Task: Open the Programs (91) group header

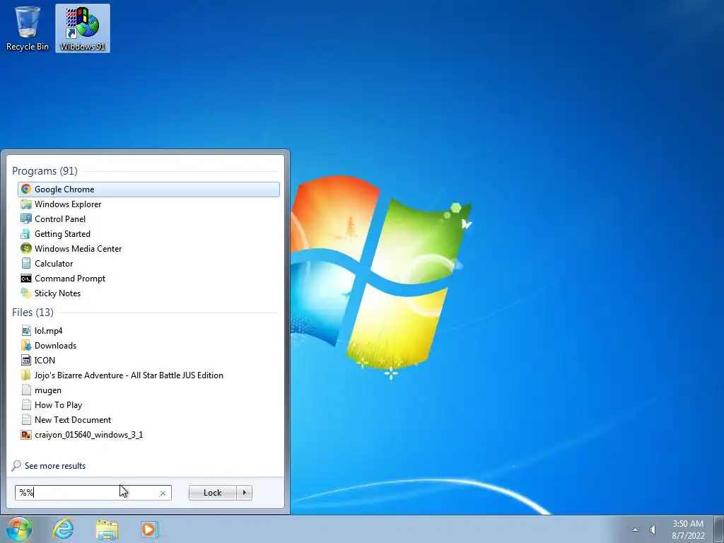Action: tap(45, 171)
